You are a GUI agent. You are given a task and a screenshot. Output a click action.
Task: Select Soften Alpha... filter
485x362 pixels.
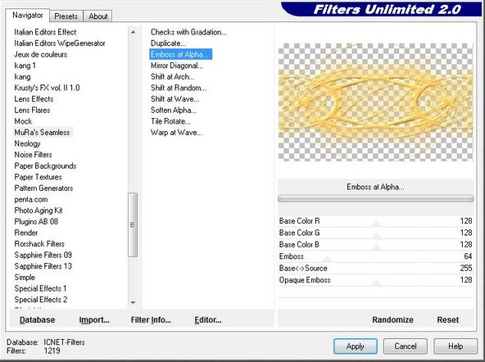tap(173, 110)
